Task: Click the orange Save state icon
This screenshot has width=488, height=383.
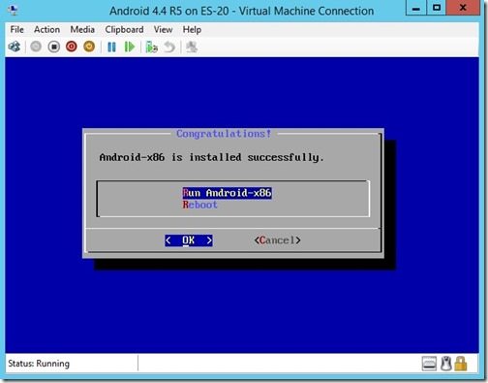Action: click(x=89, y=47)
